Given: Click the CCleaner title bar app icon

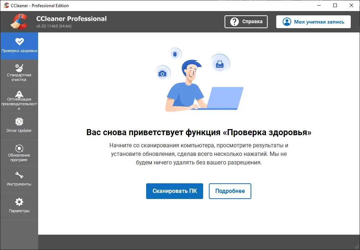Looking at the screenshot, I should (x=6, y=5).
